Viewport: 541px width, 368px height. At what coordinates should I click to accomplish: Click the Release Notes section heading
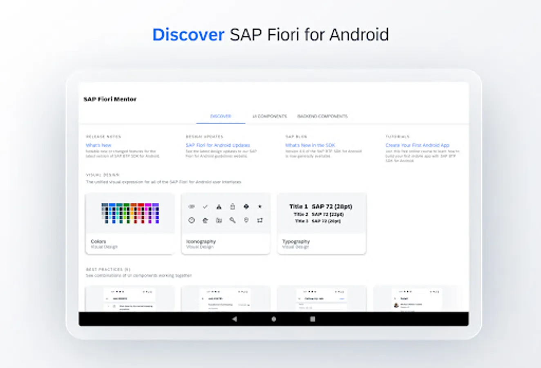click(103, 137)
